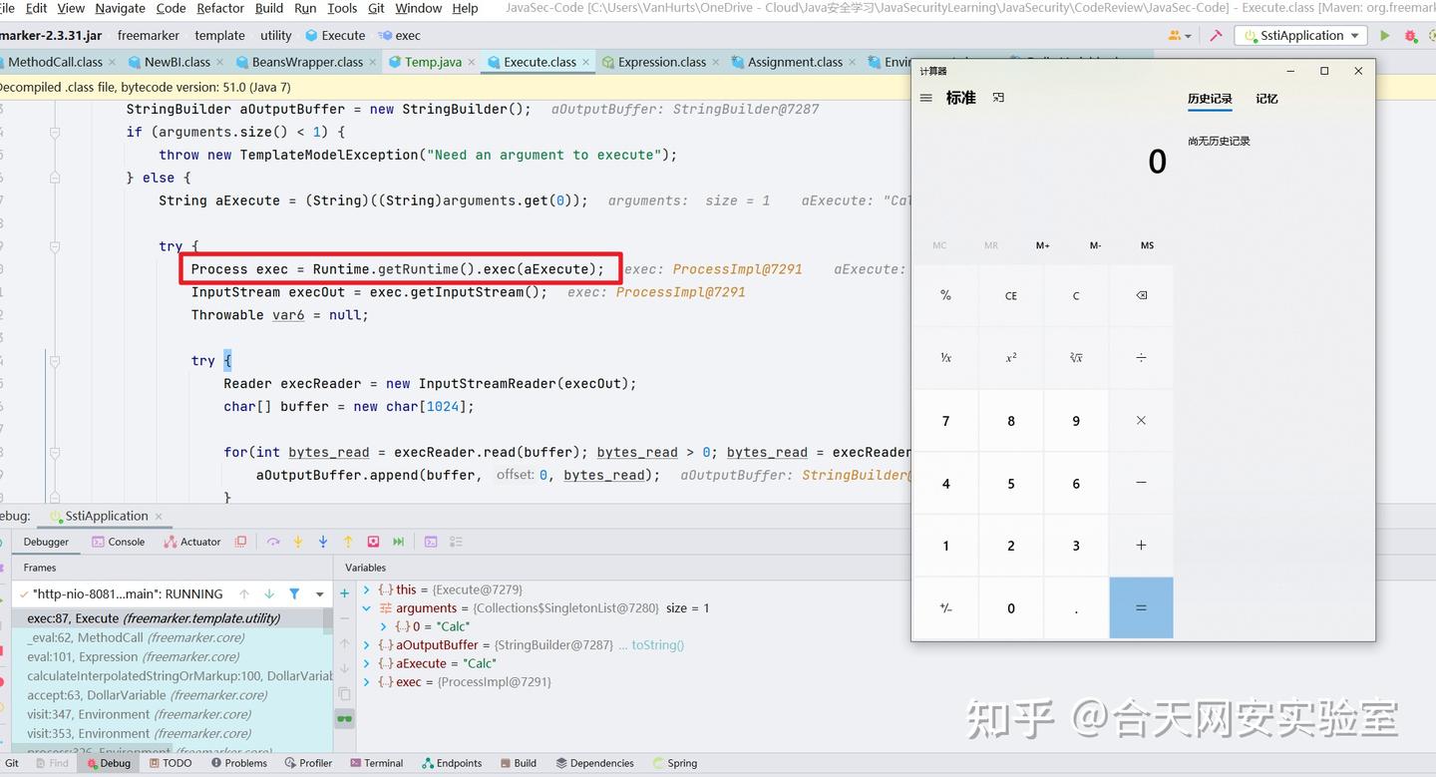This screenshot has height=777, width=1436.
Task: Select the Run to Cursor icon
Action: click(397, 542)
